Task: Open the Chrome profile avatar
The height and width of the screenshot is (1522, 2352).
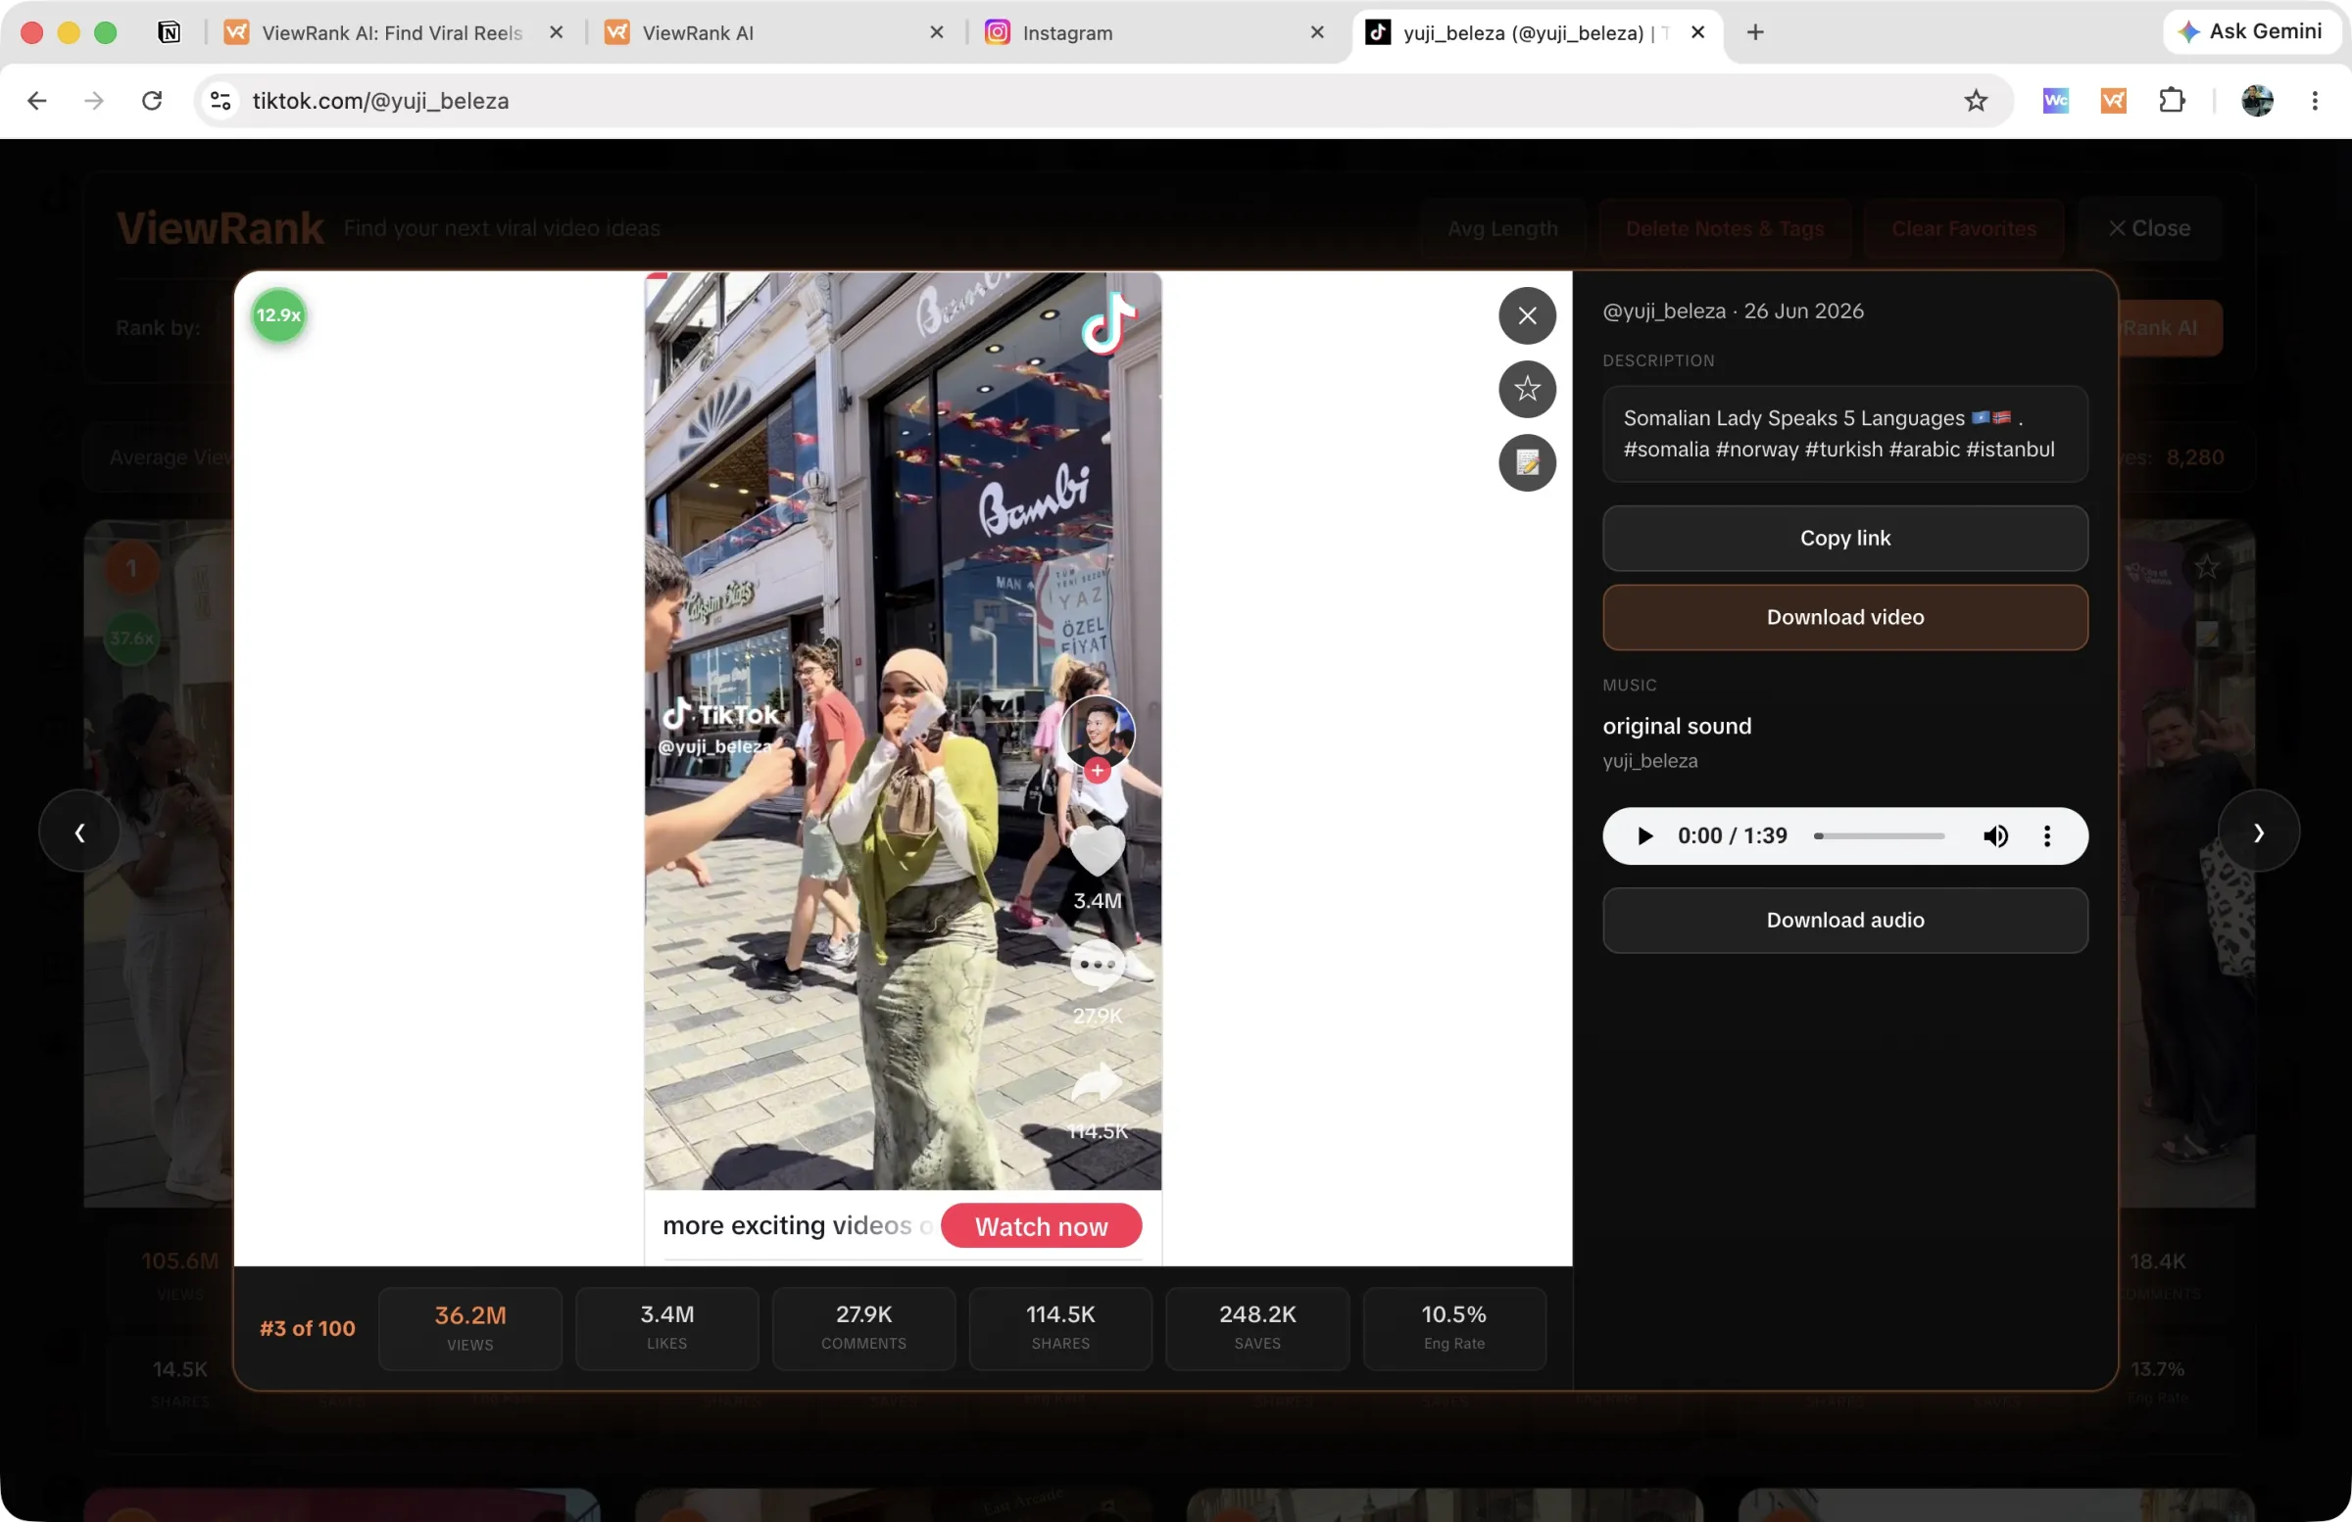Action: click(2257, 101)
